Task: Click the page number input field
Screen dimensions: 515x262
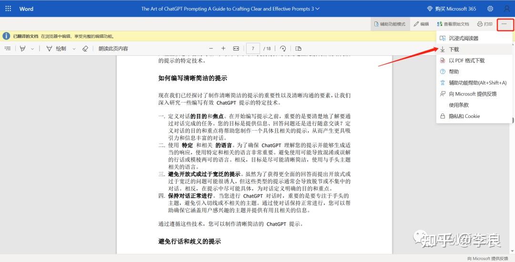Action: (x=253, y=49)
